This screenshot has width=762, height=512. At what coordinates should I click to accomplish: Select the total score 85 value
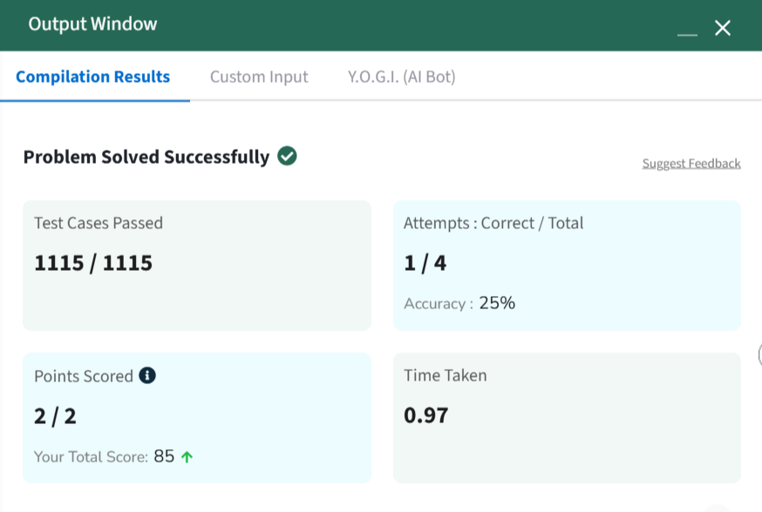pyautogui.click(x=164, y=456)
